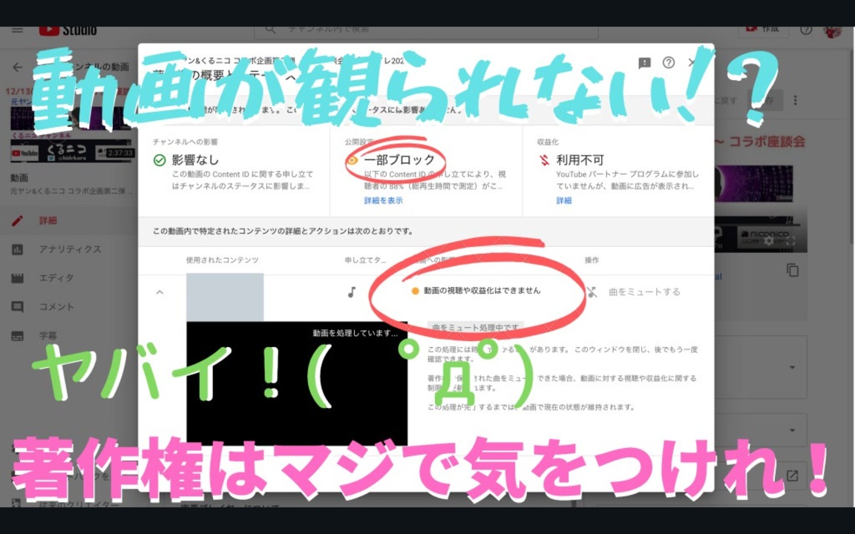Click the 使用されたコンテンツ column header
855x534 pixels.
coord(222,260)
